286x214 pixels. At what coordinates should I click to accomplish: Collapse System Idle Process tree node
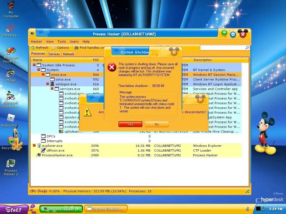[34, 65]
